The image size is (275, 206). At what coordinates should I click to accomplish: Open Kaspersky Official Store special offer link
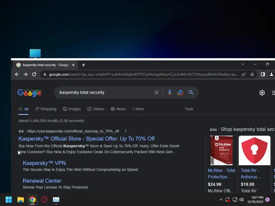(x=86, y=139)
